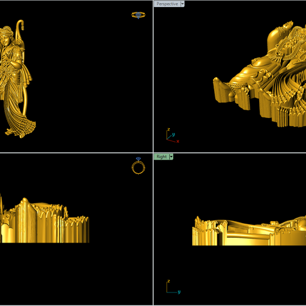This screenshot has width=306, height=306.
Task: Open the Right viewport dropdown arrow
Action: coord(171,157)
